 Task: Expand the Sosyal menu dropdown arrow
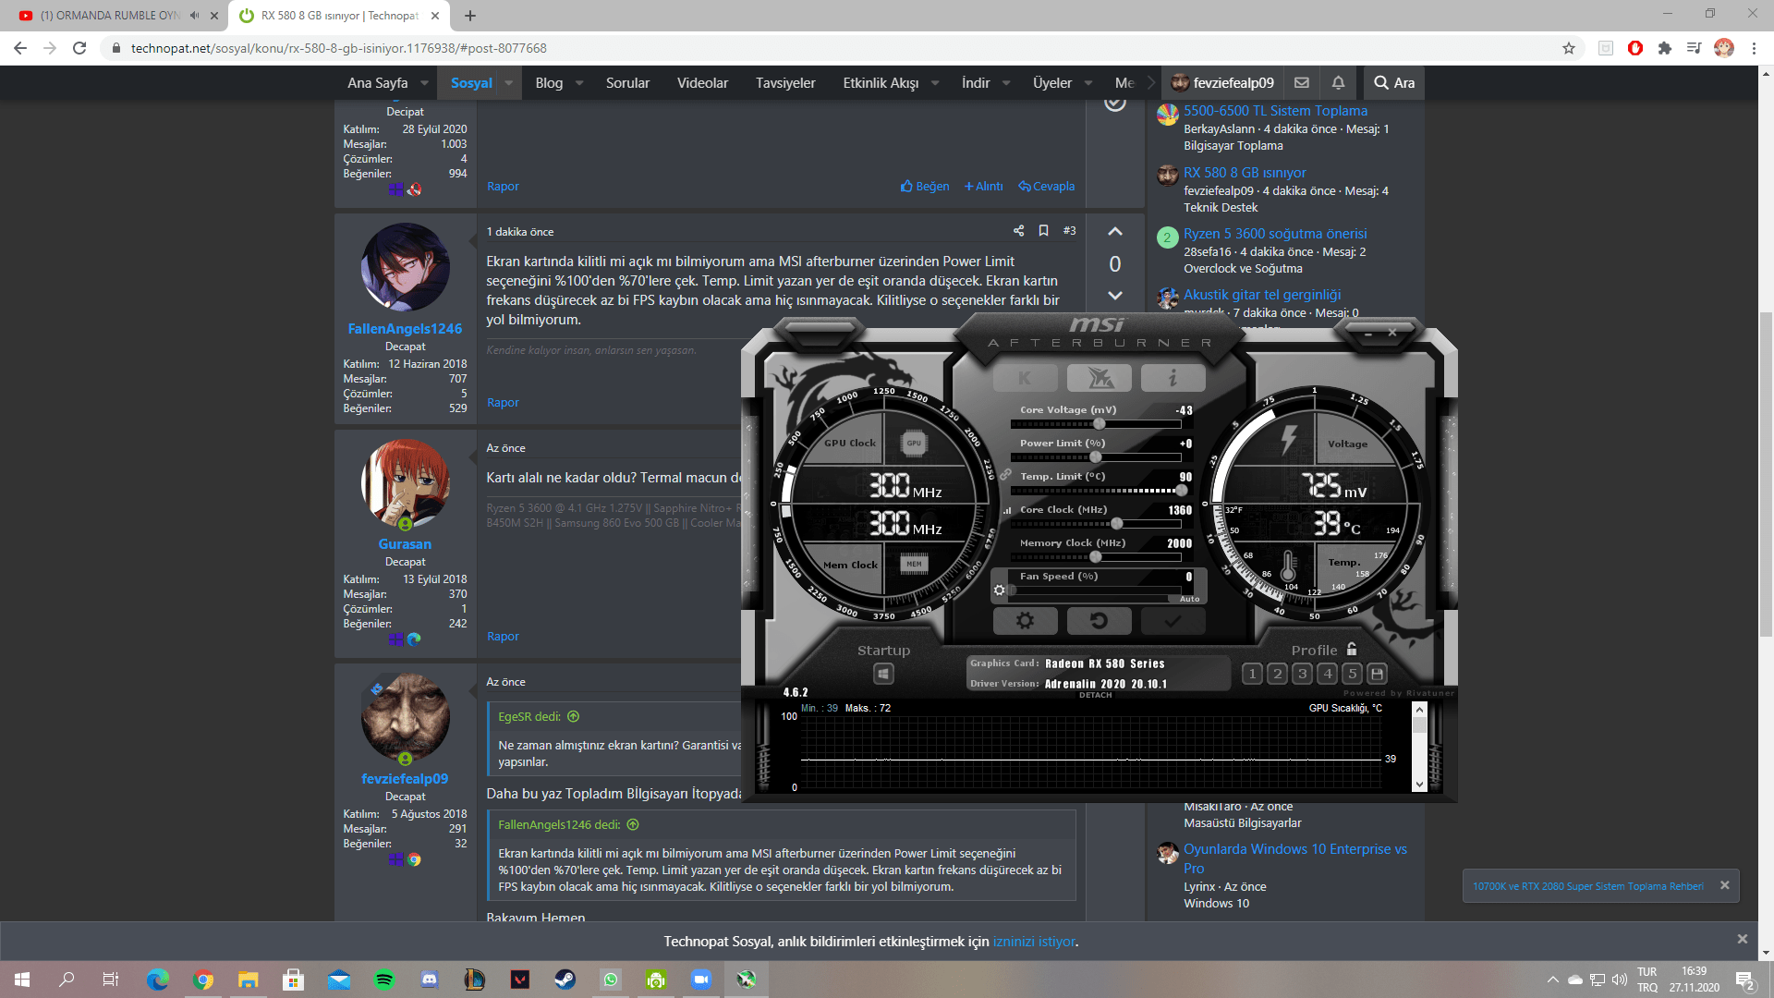coord(508,83)
